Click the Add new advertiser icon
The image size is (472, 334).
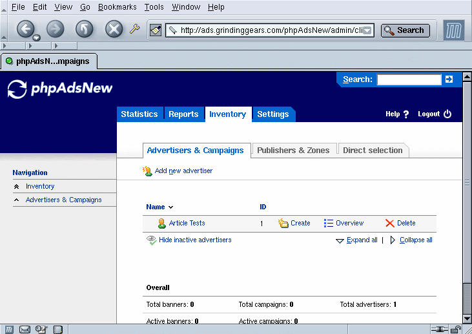[x=147, y=171]
